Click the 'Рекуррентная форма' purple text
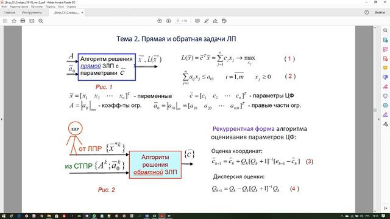This screenshot has width=390, height=219. 244,128
